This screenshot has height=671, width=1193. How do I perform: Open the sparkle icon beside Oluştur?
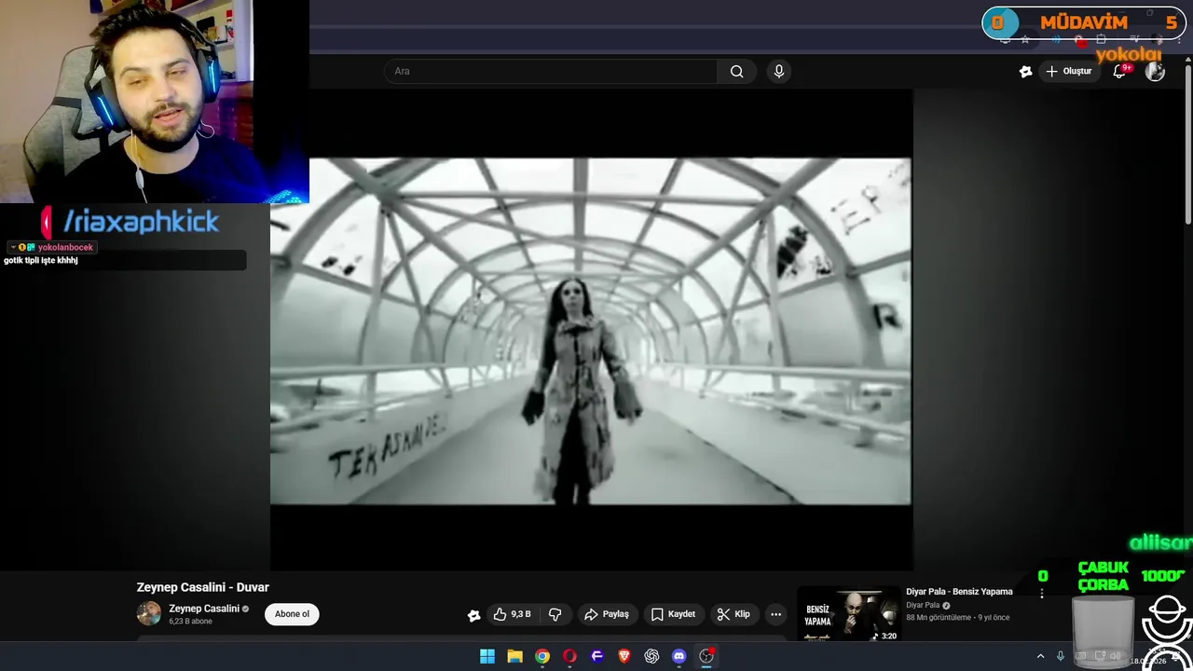[x=1025, y=72]
